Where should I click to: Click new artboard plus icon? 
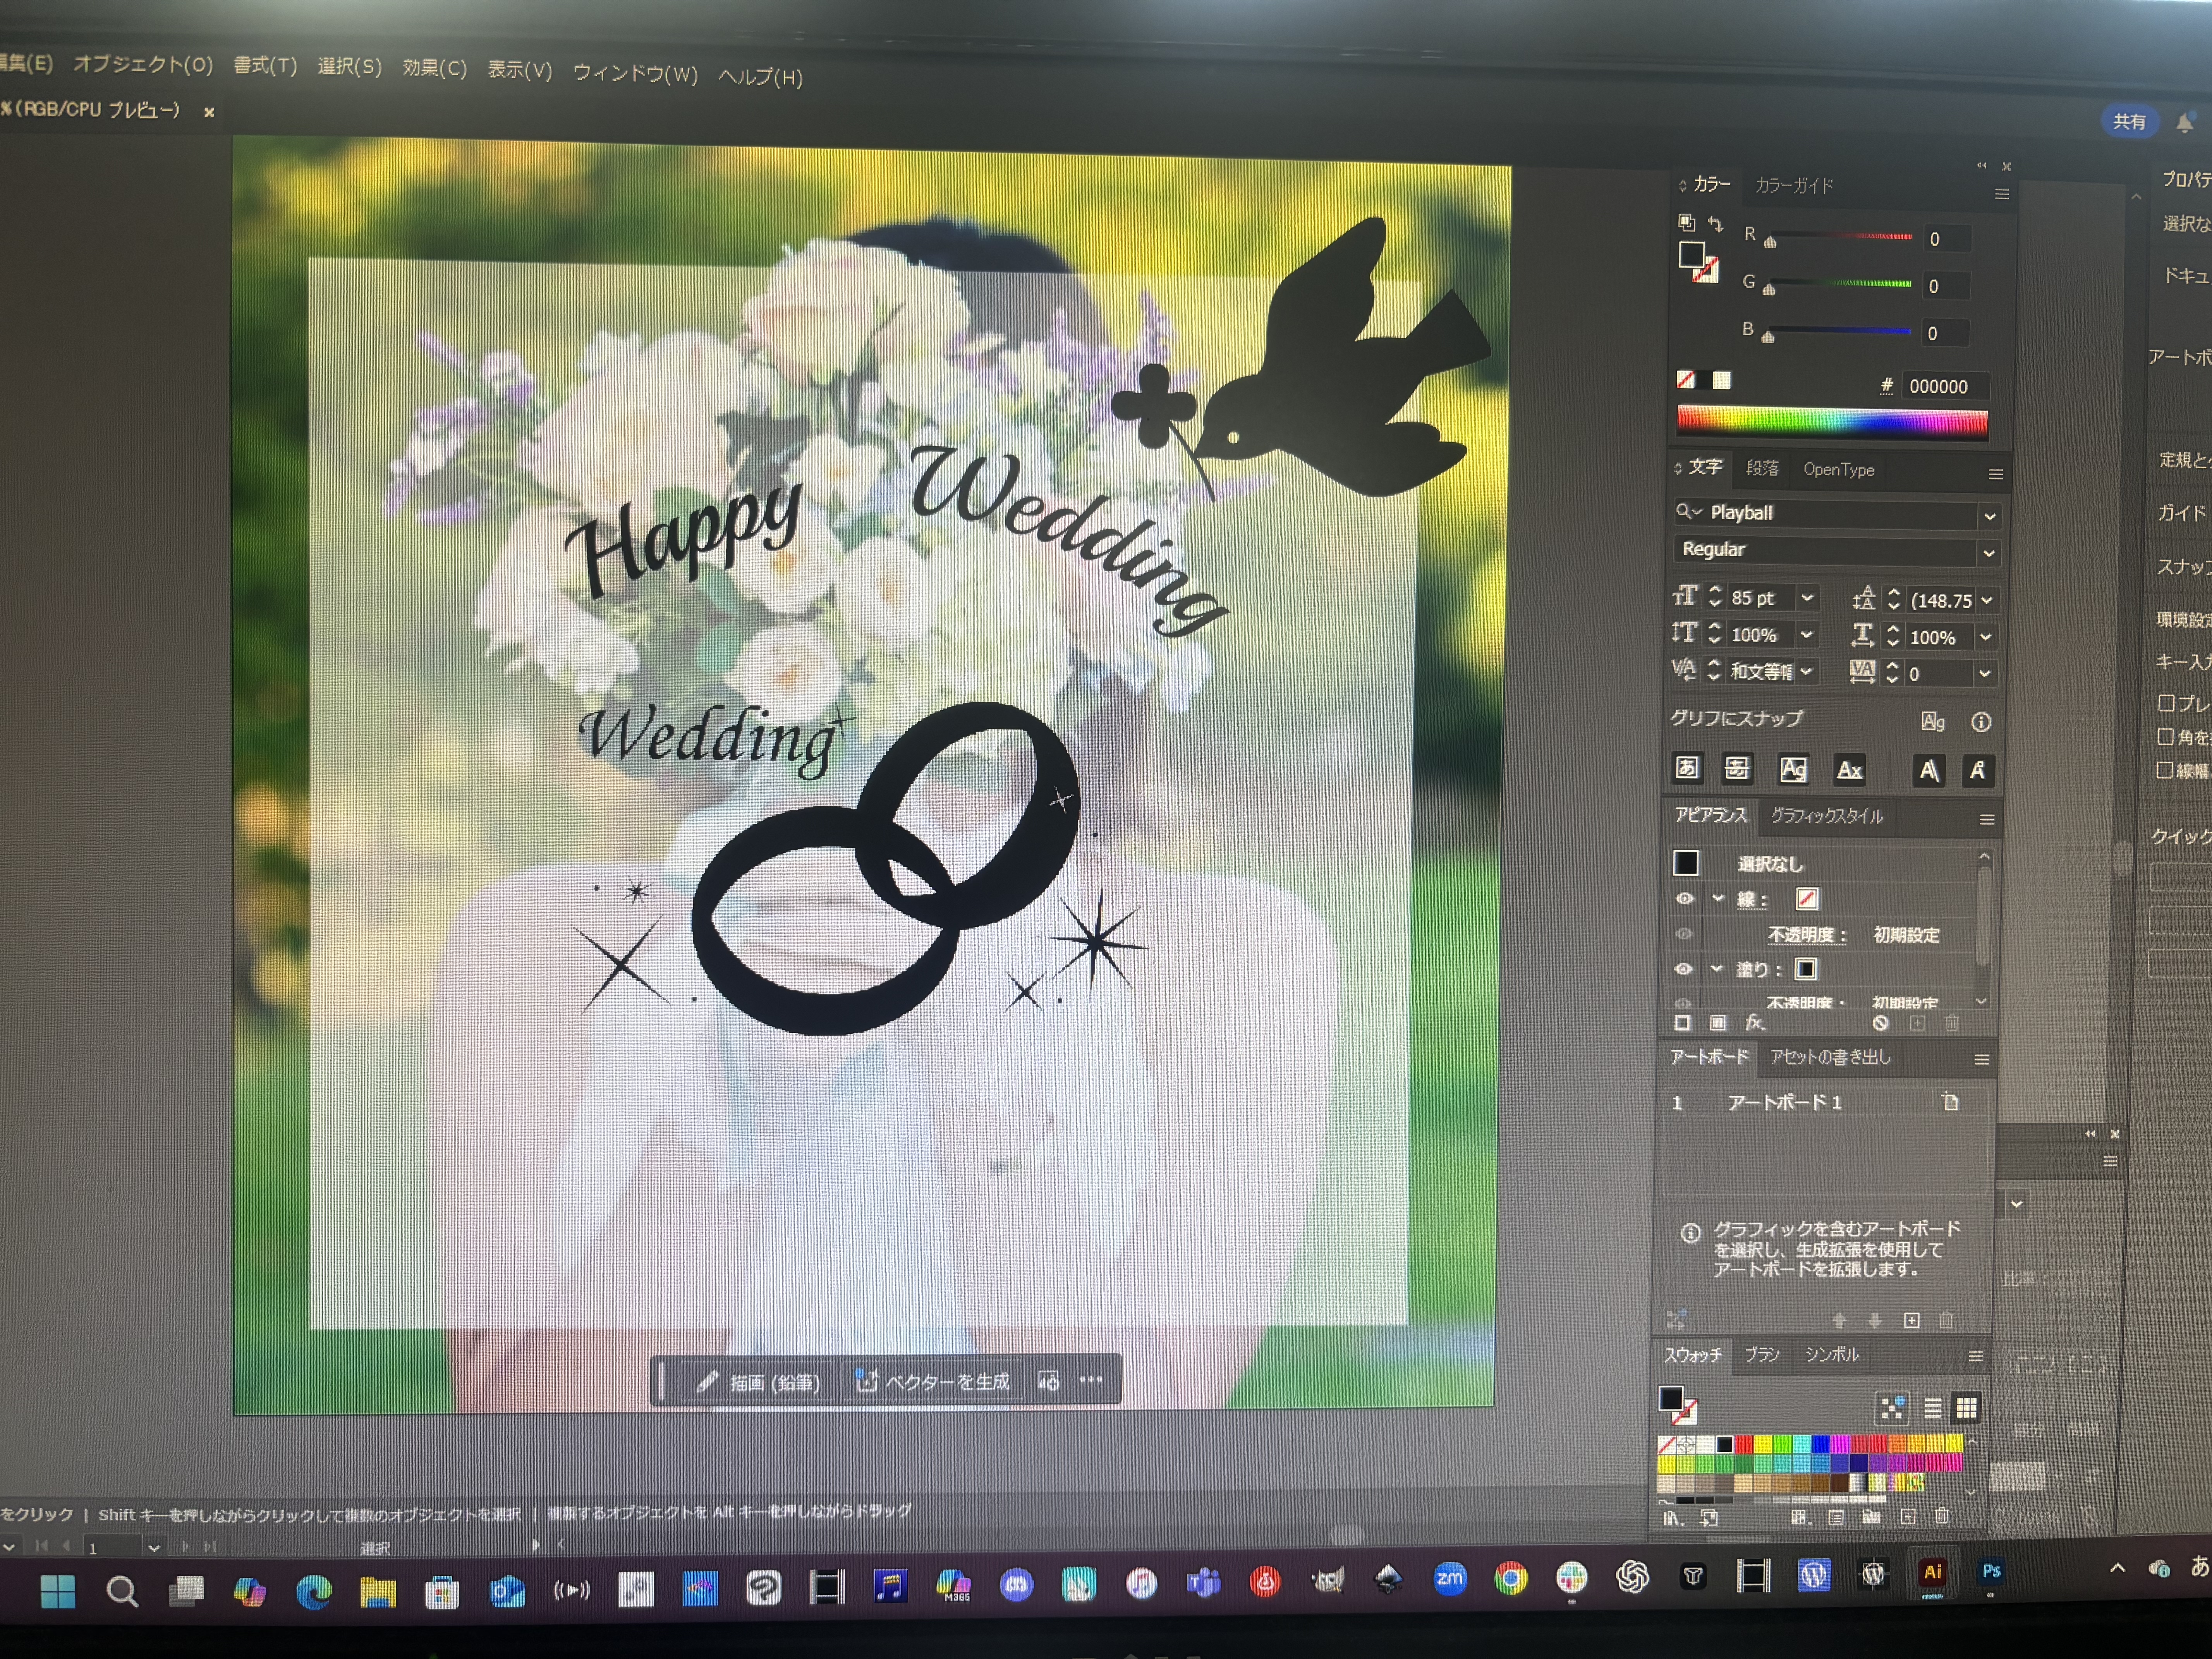coord(1911,1320)
